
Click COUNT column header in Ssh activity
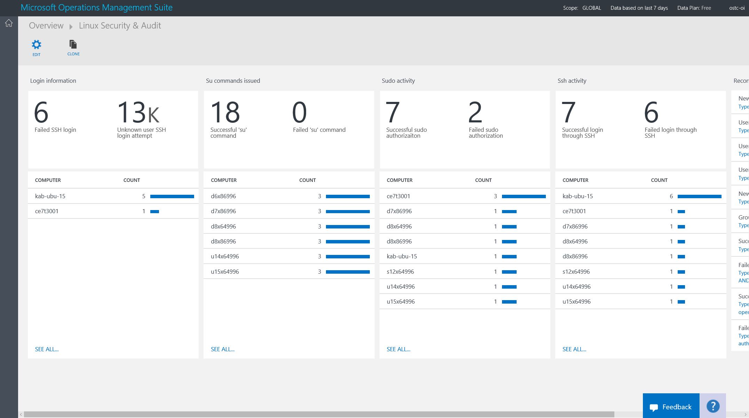point(659,180)
